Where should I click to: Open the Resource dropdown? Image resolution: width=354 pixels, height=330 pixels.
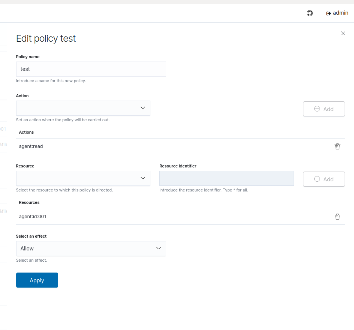click(x=83, y=178)
